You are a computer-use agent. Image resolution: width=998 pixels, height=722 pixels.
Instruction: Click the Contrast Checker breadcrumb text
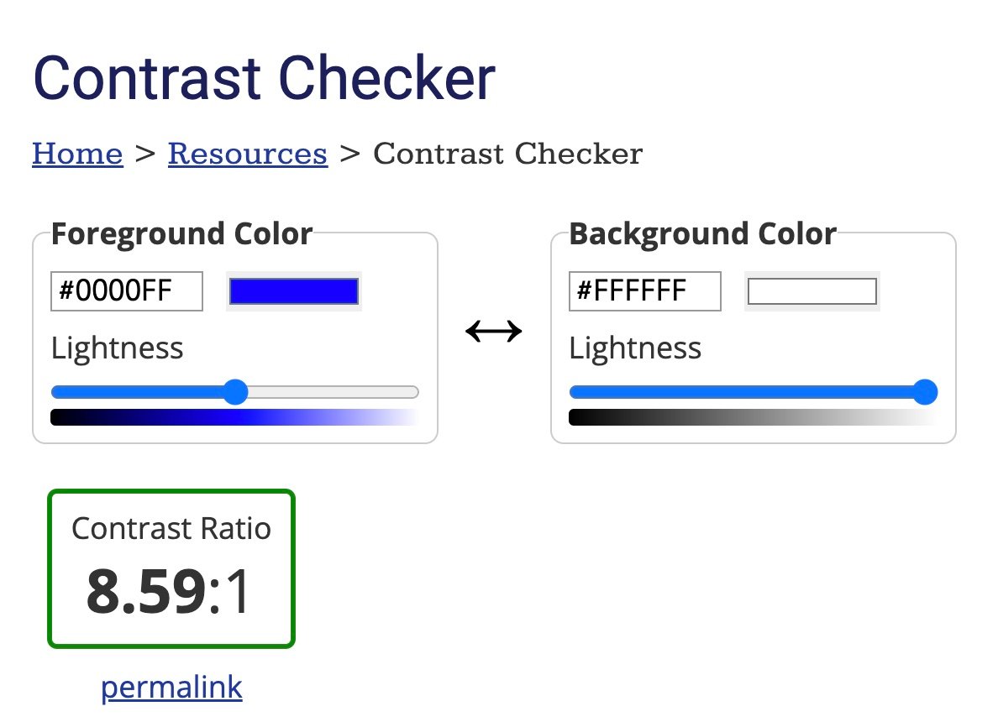(508, 154)
